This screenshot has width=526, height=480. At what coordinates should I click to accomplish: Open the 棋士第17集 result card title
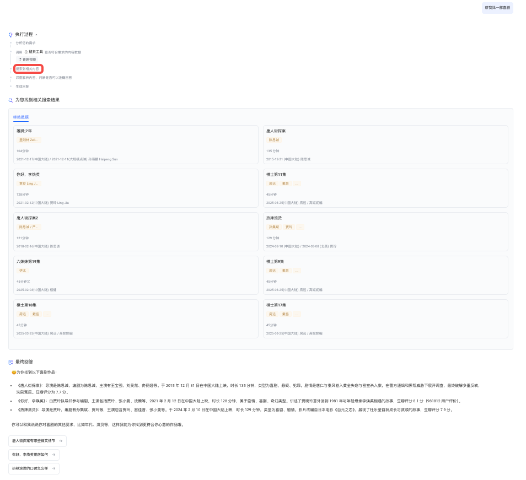(276, 305)
